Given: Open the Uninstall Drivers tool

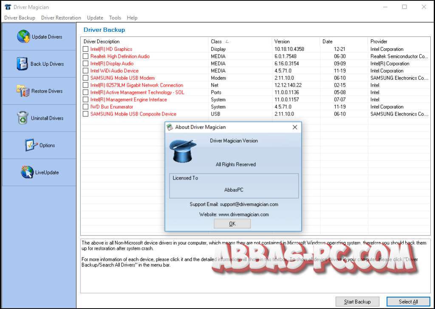Looking at the screenshot, I should (39, 118).
